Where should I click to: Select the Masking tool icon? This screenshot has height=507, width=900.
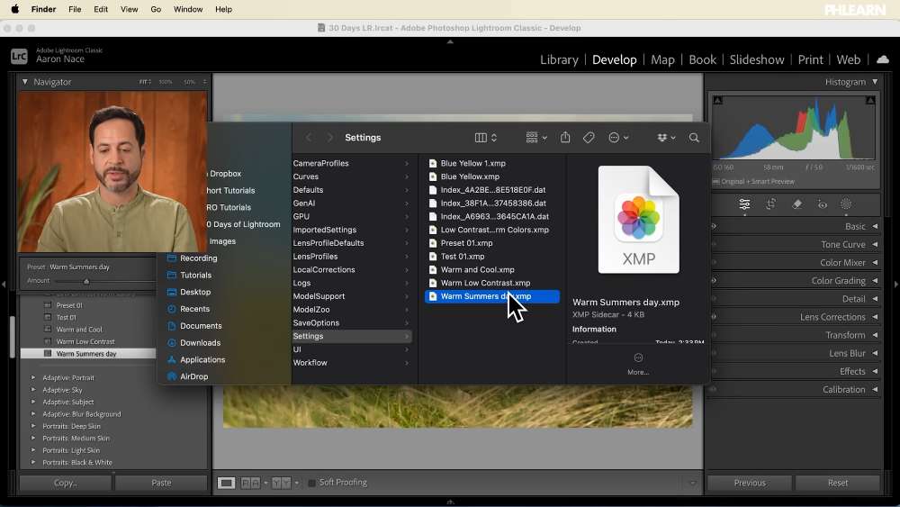(x=846, y=204)
